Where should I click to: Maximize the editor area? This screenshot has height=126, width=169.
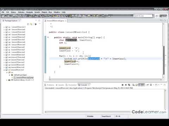pos(165,21)
